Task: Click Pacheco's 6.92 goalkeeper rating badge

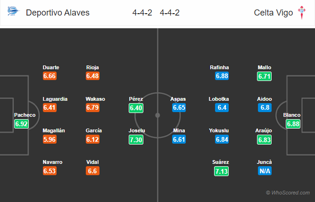Action: pos(22,124)
